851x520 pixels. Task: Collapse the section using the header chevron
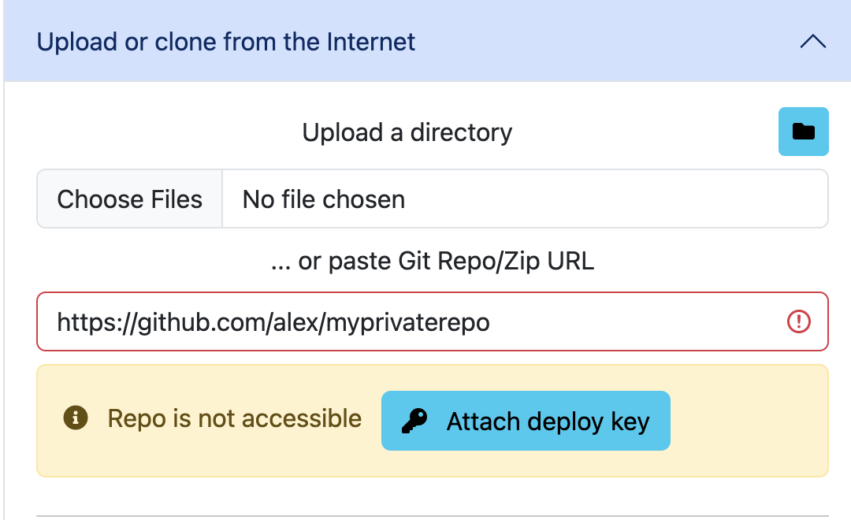point(812,42)
